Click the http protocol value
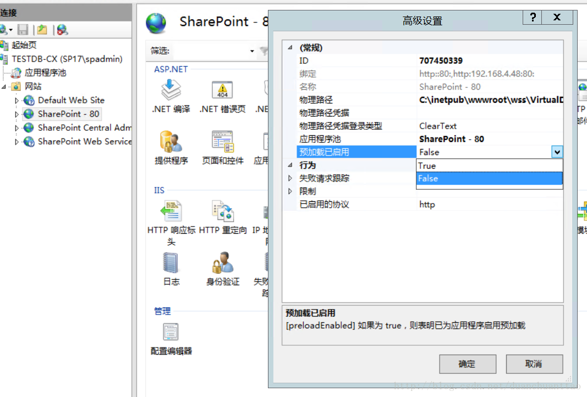Image resolution: width=587 pixels, height=397 pixels. (x=427, y=205)
